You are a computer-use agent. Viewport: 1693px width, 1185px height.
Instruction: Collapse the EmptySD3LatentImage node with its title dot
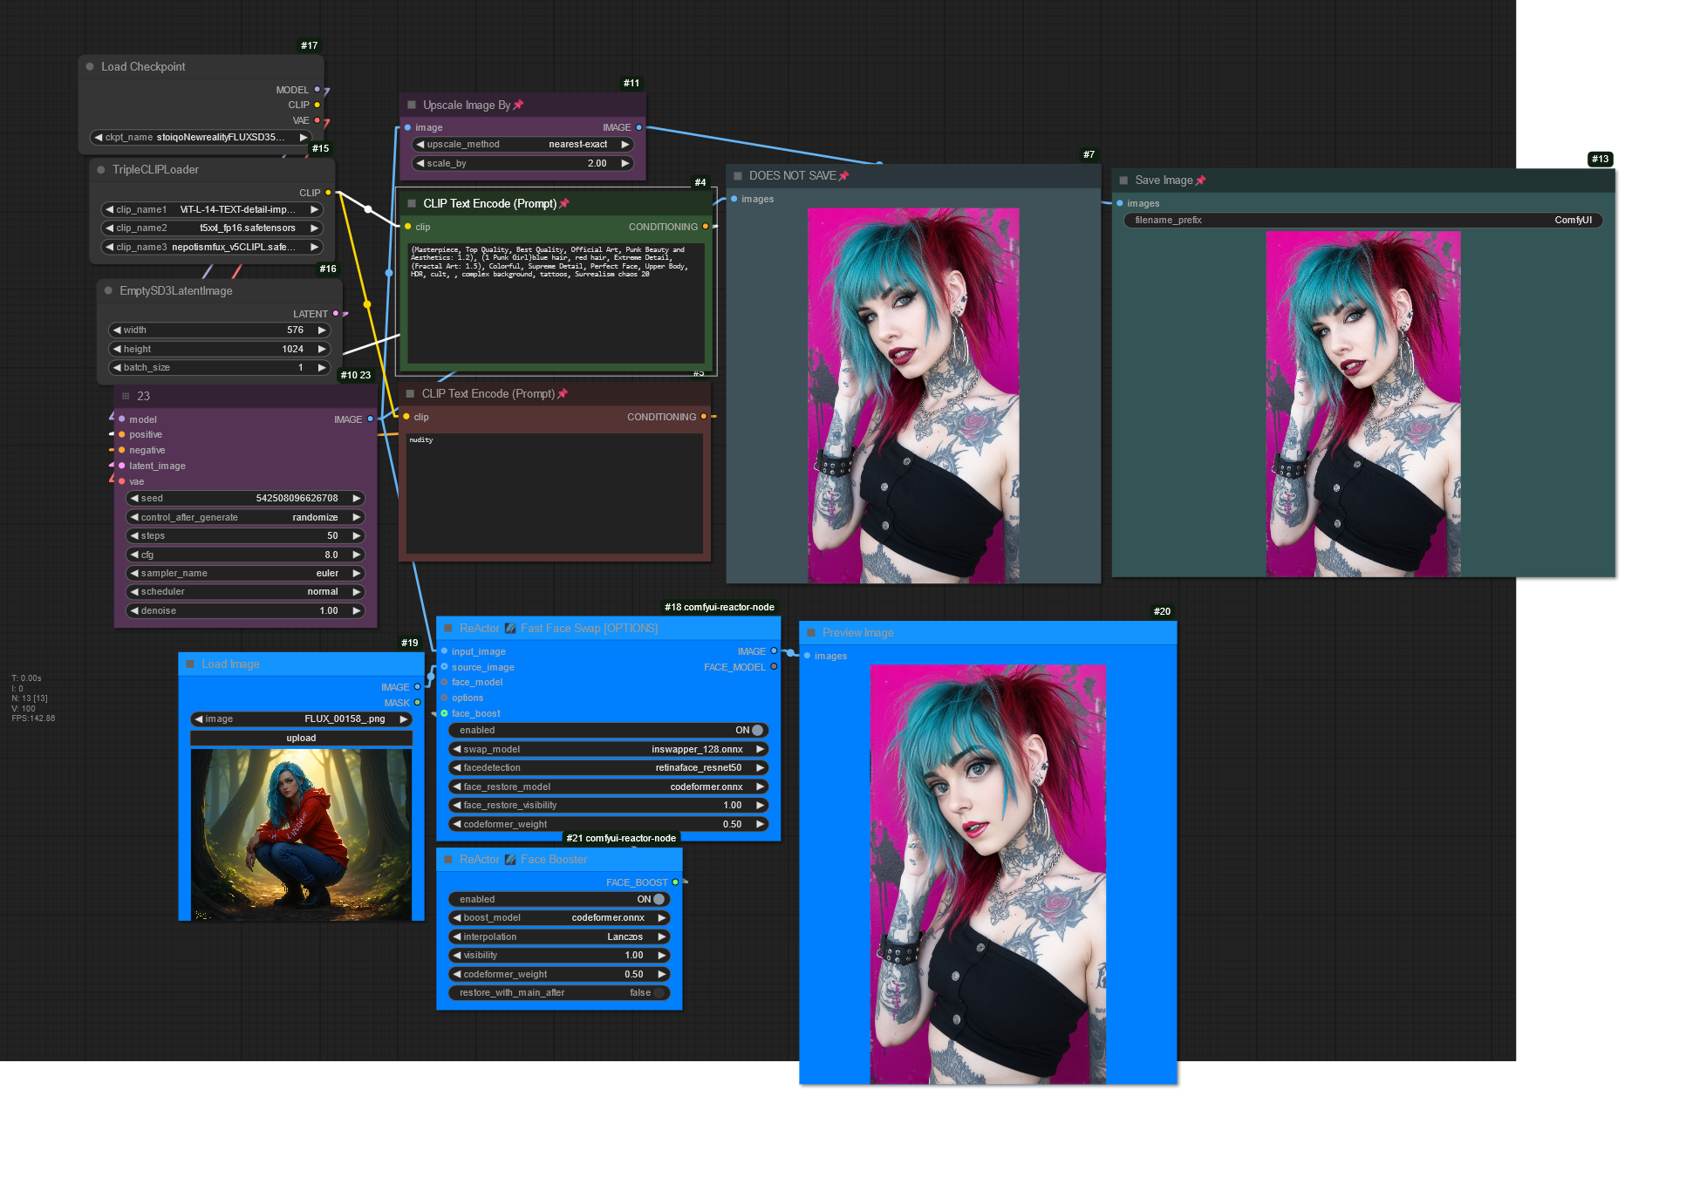tap(108, 290)
